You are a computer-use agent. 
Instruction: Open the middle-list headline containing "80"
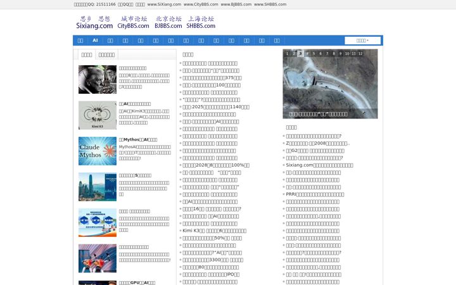[x=210, y=267]
